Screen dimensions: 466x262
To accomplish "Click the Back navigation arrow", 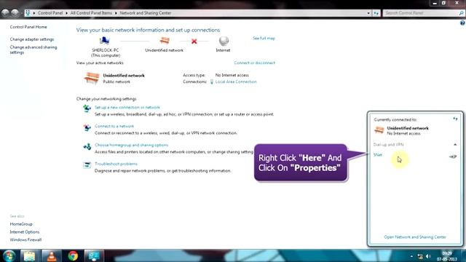I will coord(5,13).
